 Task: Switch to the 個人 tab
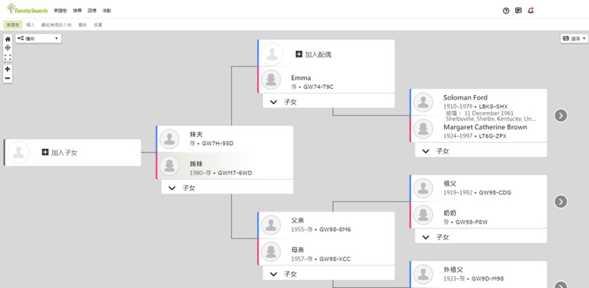[x=30, y=25]
